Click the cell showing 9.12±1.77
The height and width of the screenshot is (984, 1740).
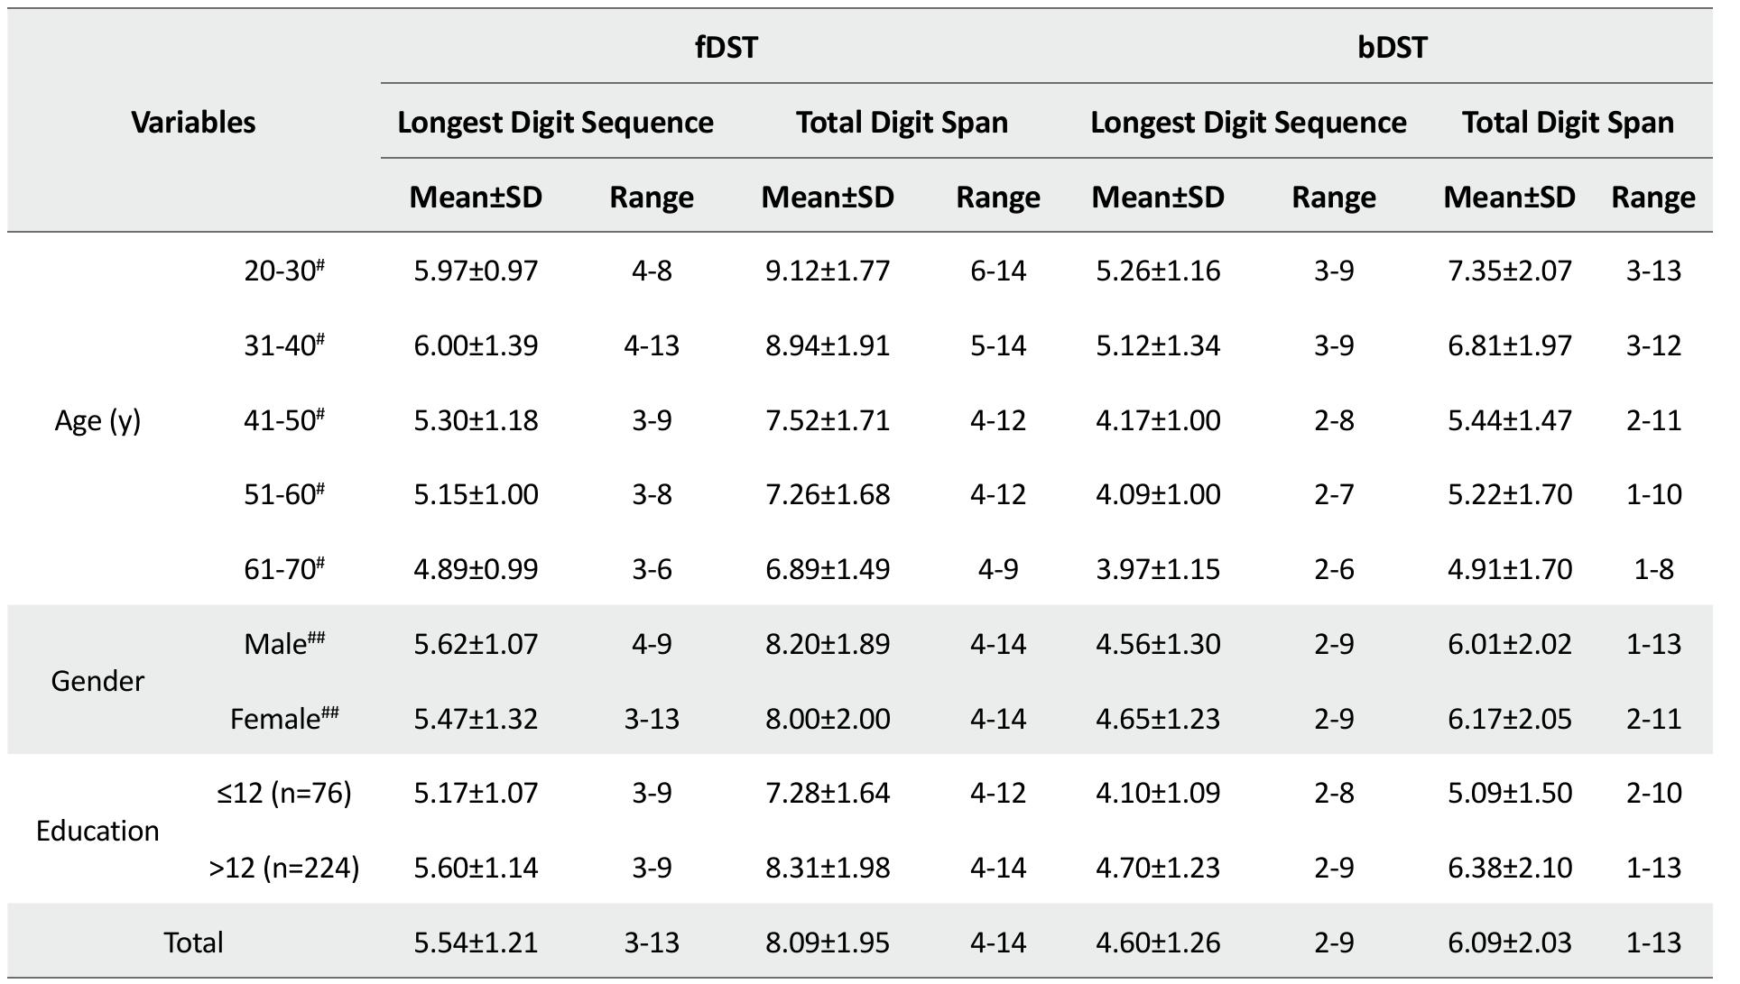coord(828,271)
